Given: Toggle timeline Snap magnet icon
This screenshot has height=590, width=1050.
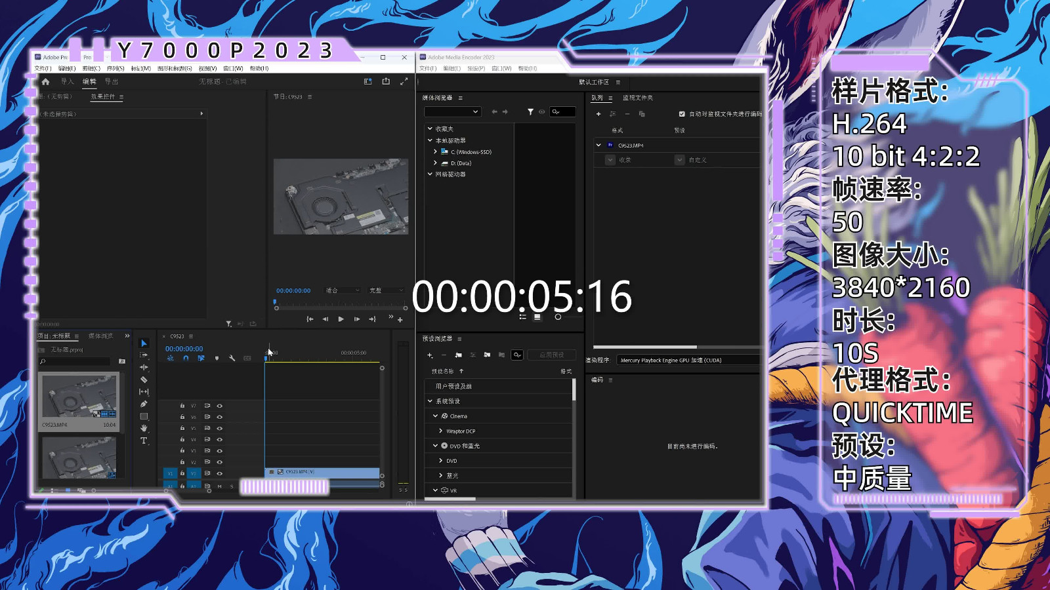Looking at the screenshot, I should click(186, 358).
